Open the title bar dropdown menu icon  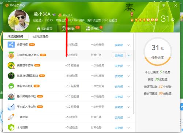[164, 6]
